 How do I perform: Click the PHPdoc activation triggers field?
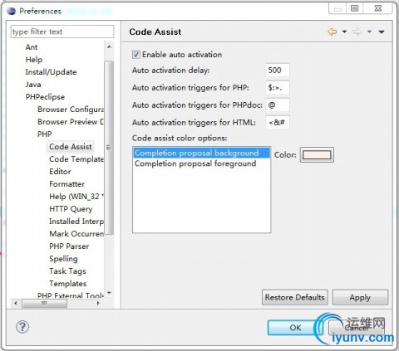coord(278,105)
